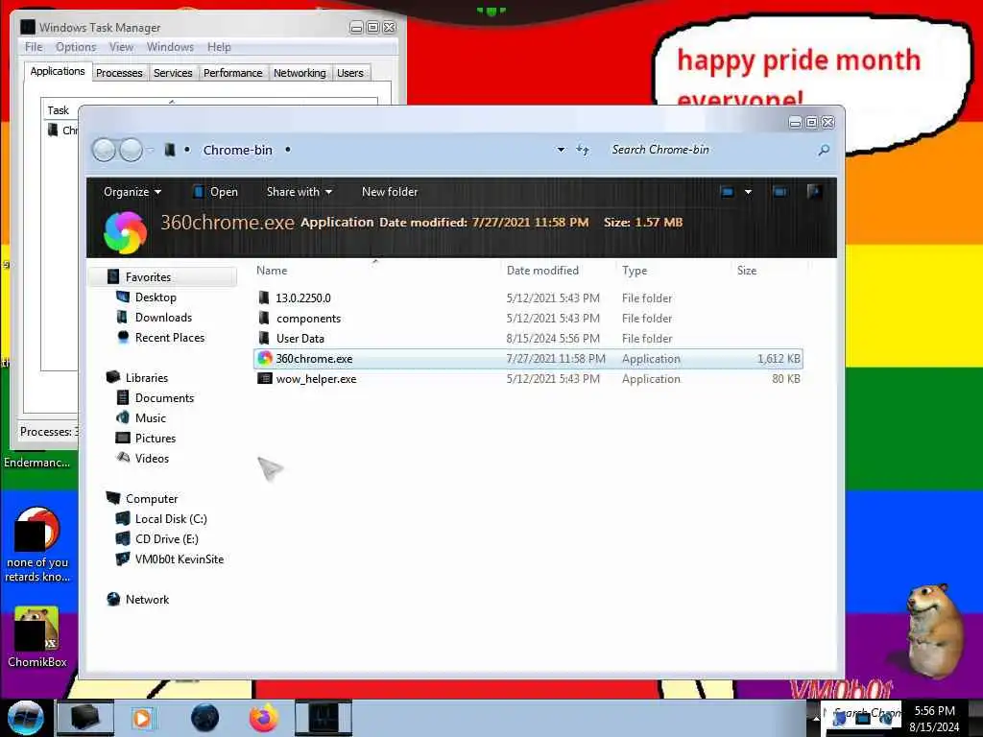
Task: Click the Search Chrome-bin input field
Action: [x=711, y=150]
